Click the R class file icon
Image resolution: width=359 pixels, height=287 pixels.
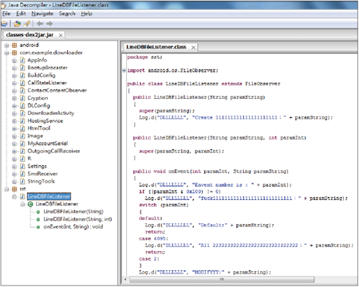point(22,159)
